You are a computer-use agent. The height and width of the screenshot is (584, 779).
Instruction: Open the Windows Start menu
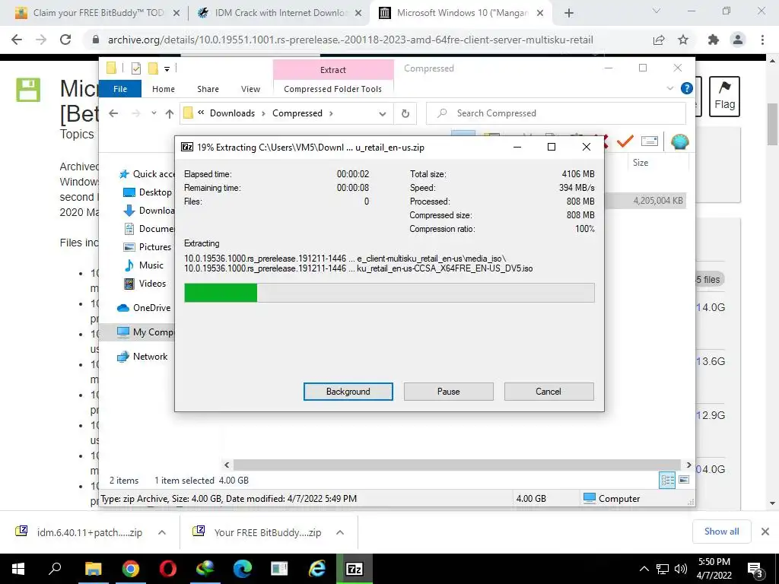pyautogui.click(x=18, y=569)
